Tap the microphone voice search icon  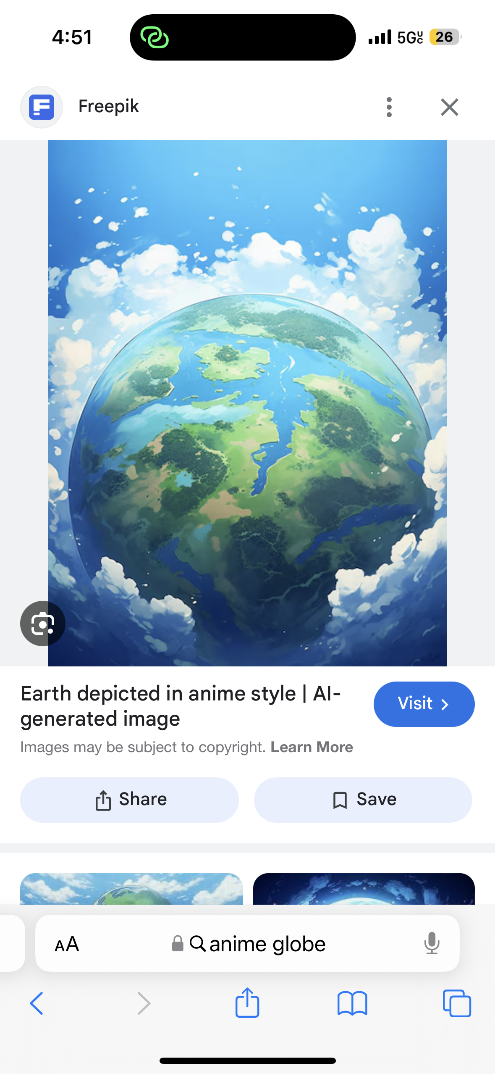tap(432, 943)
